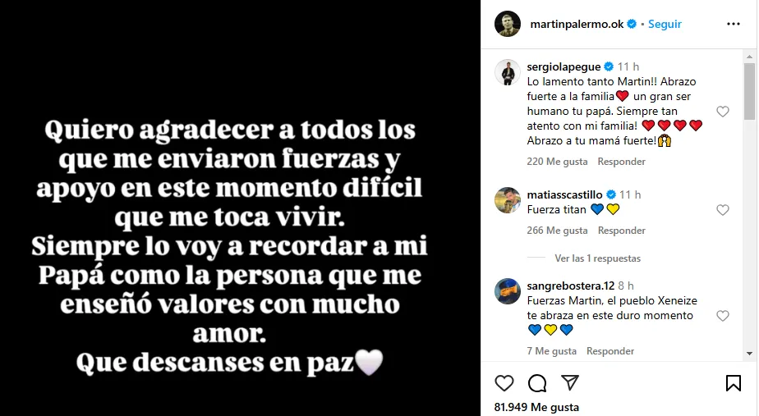Click the comments scrollbar up arrow

(749, 56)
